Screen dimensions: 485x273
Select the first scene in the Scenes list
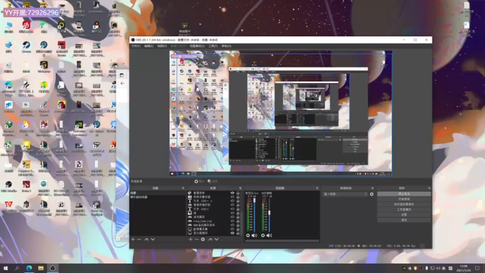pos(158,193)
